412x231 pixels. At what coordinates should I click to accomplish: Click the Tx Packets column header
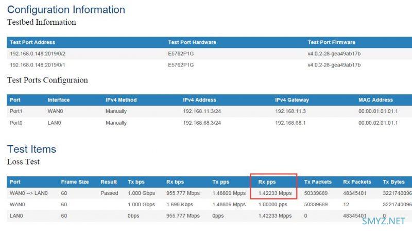click(318, 182)
